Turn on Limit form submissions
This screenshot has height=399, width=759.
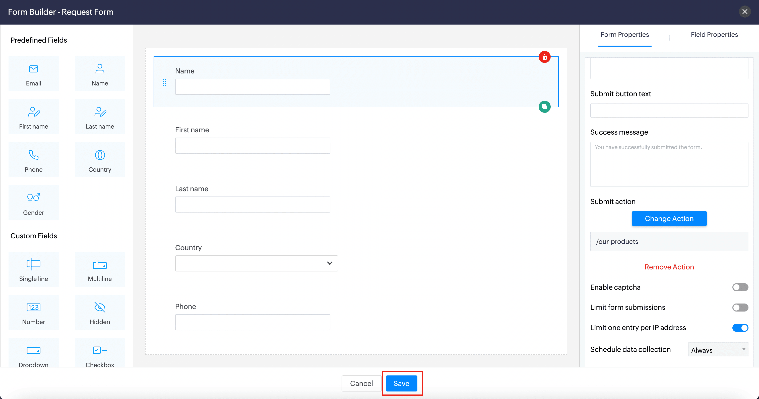(740, 308)
